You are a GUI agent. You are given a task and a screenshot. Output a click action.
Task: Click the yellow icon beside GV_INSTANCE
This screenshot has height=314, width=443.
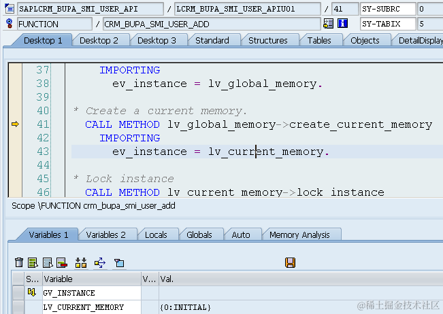31,292
